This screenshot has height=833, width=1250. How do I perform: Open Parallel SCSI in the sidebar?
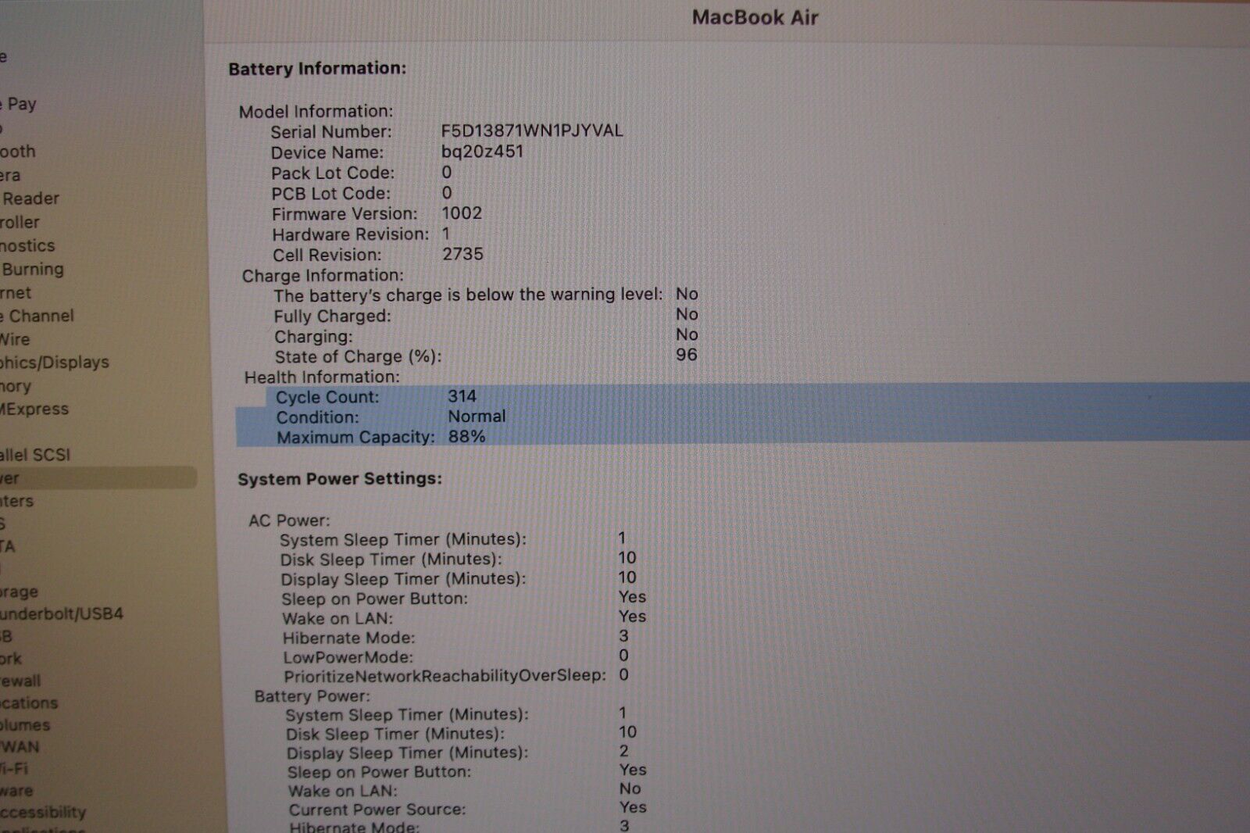[x=35, y=455]
